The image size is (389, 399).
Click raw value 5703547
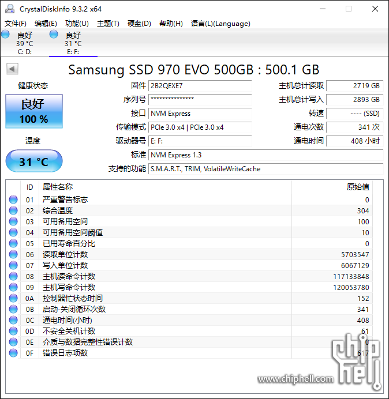(x=355, y=254)
